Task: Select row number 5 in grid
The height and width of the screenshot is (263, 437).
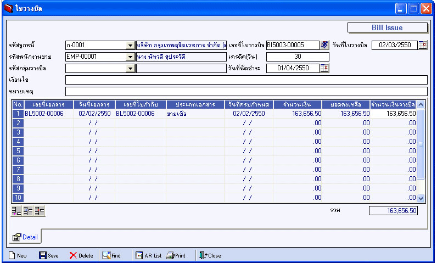Action: 18,151
